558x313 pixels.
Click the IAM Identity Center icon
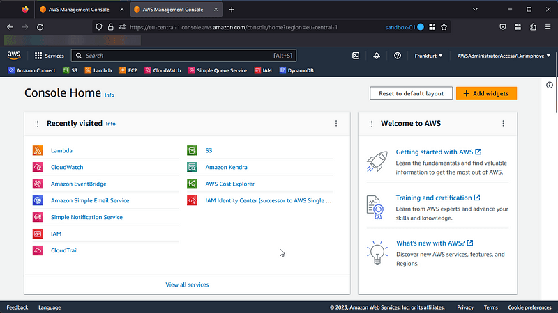point(193,200)
